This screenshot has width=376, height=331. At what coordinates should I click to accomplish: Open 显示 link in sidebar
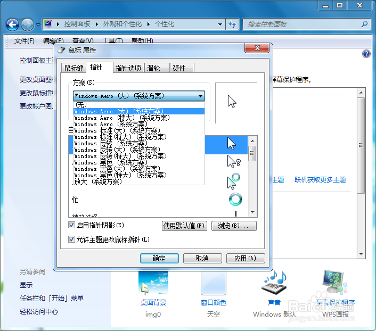pyautogui.click(x=26, y=285)
